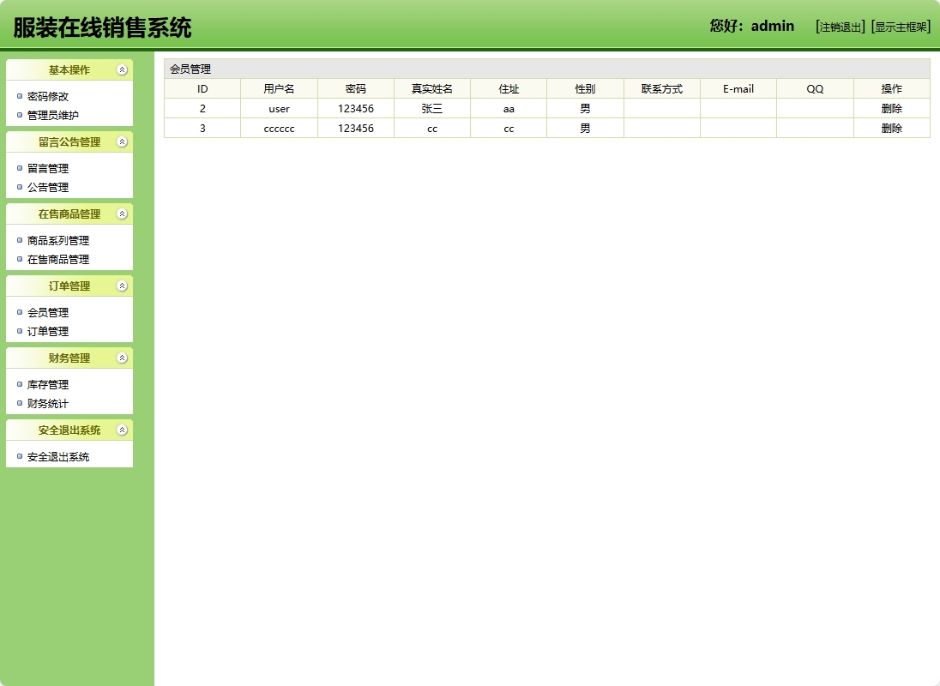940x686 pixels.
Task: Click the QQ column header
Action: tap(816, 88)
